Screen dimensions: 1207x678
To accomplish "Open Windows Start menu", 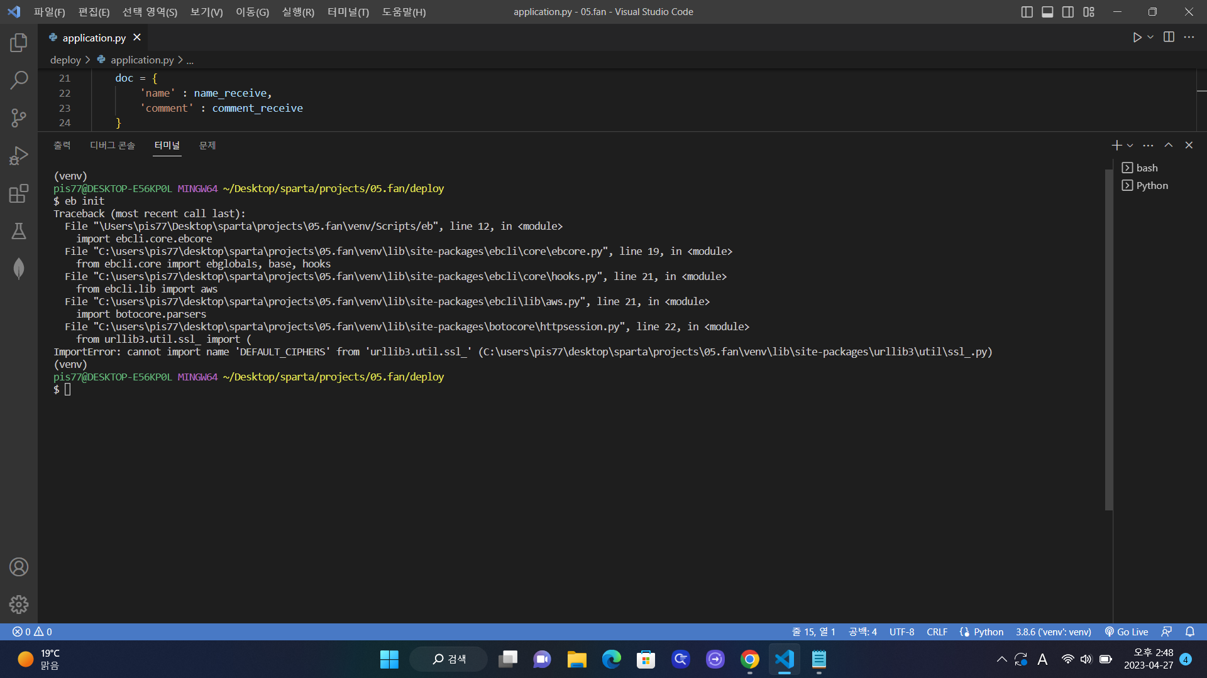I will tap(389, 659).
